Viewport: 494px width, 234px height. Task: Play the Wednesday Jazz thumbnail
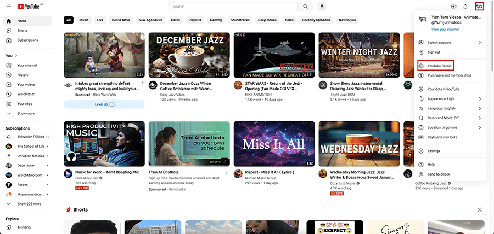(359, 144)
